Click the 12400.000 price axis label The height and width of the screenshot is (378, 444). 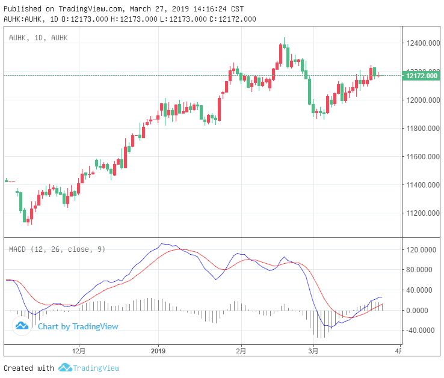[421, 44]
